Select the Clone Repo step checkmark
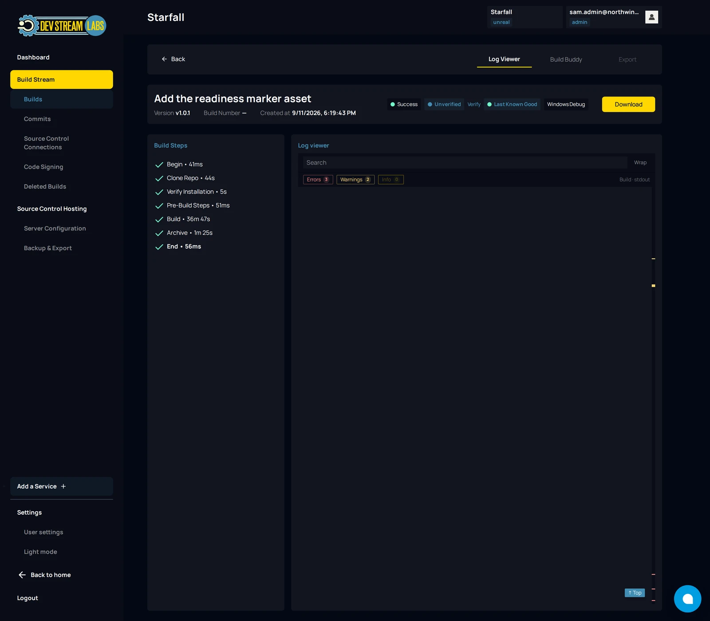 click(x=159, y=178)
